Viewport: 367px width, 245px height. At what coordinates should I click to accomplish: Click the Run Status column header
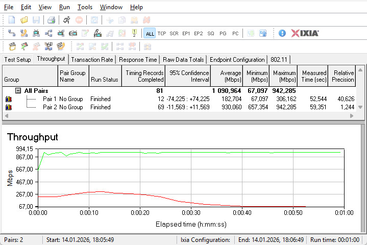104,80
